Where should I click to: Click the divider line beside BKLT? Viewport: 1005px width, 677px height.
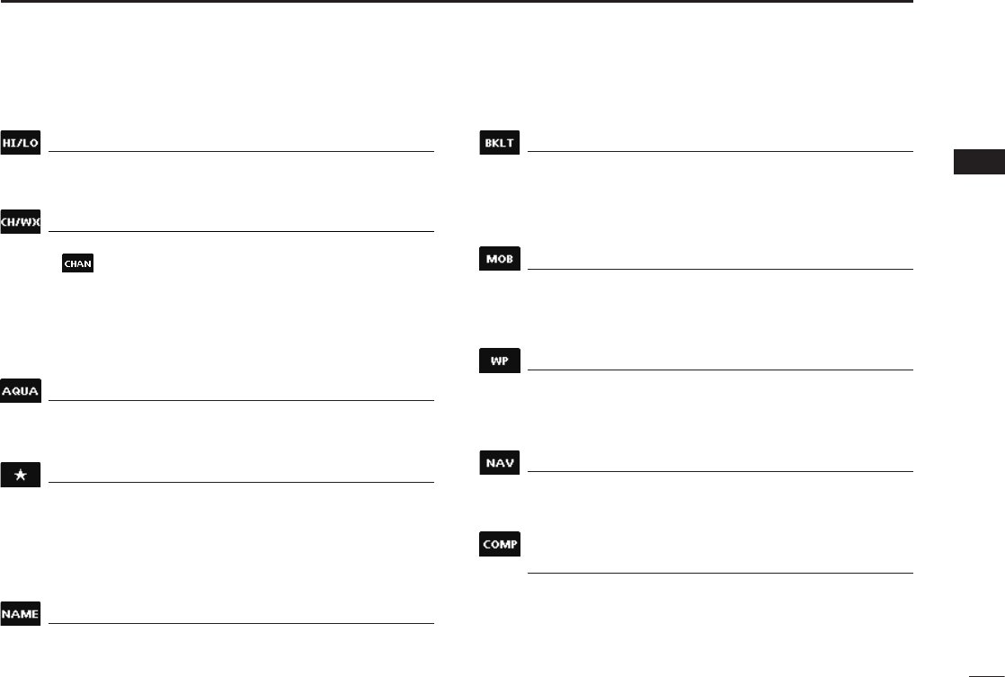(720, 152)
